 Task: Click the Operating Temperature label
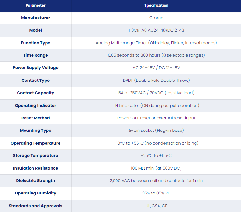(36, 143)
